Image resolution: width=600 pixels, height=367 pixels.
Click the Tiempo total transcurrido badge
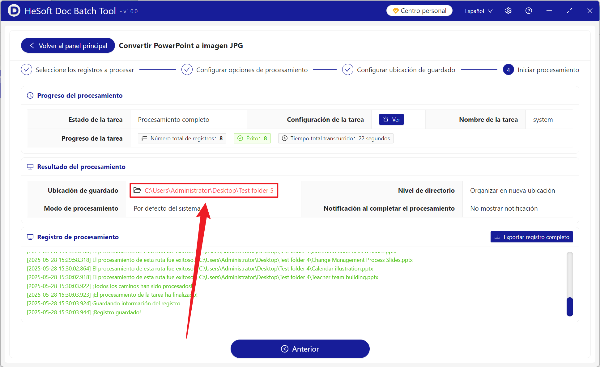(336, 138)
